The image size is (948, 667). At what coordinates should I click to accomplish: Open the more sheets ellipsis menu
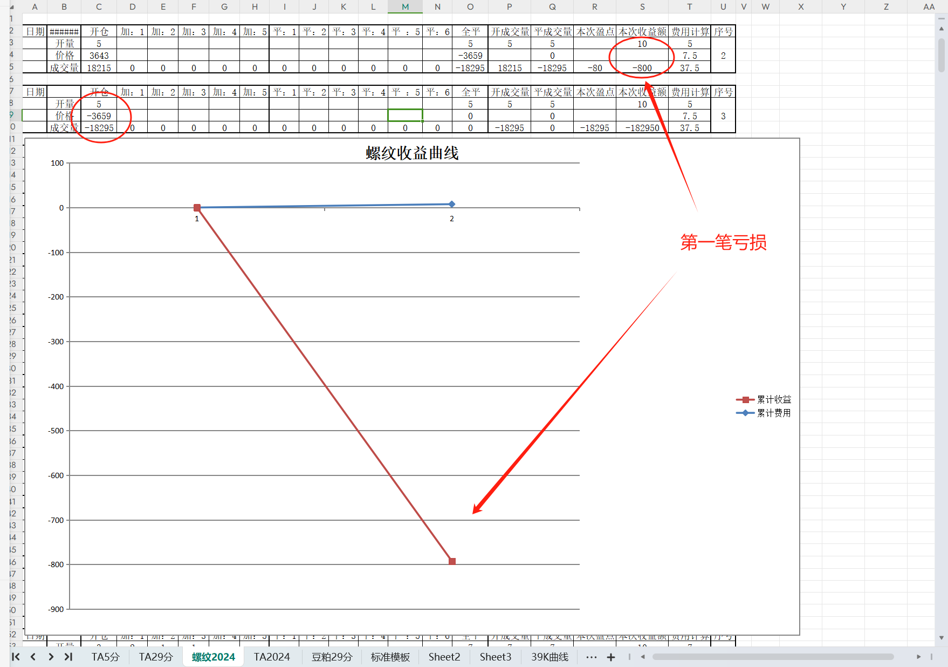(x=591, y=657)
